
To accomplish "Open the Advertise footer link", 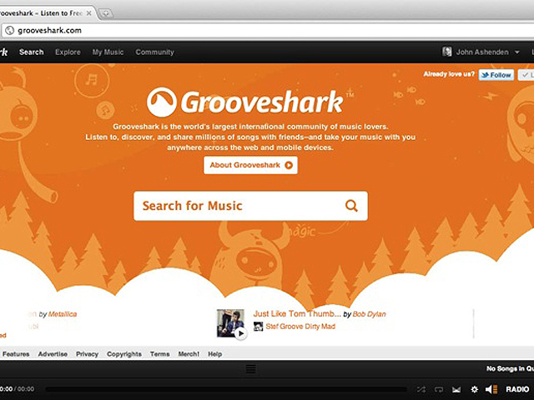I will click(53, 354).
